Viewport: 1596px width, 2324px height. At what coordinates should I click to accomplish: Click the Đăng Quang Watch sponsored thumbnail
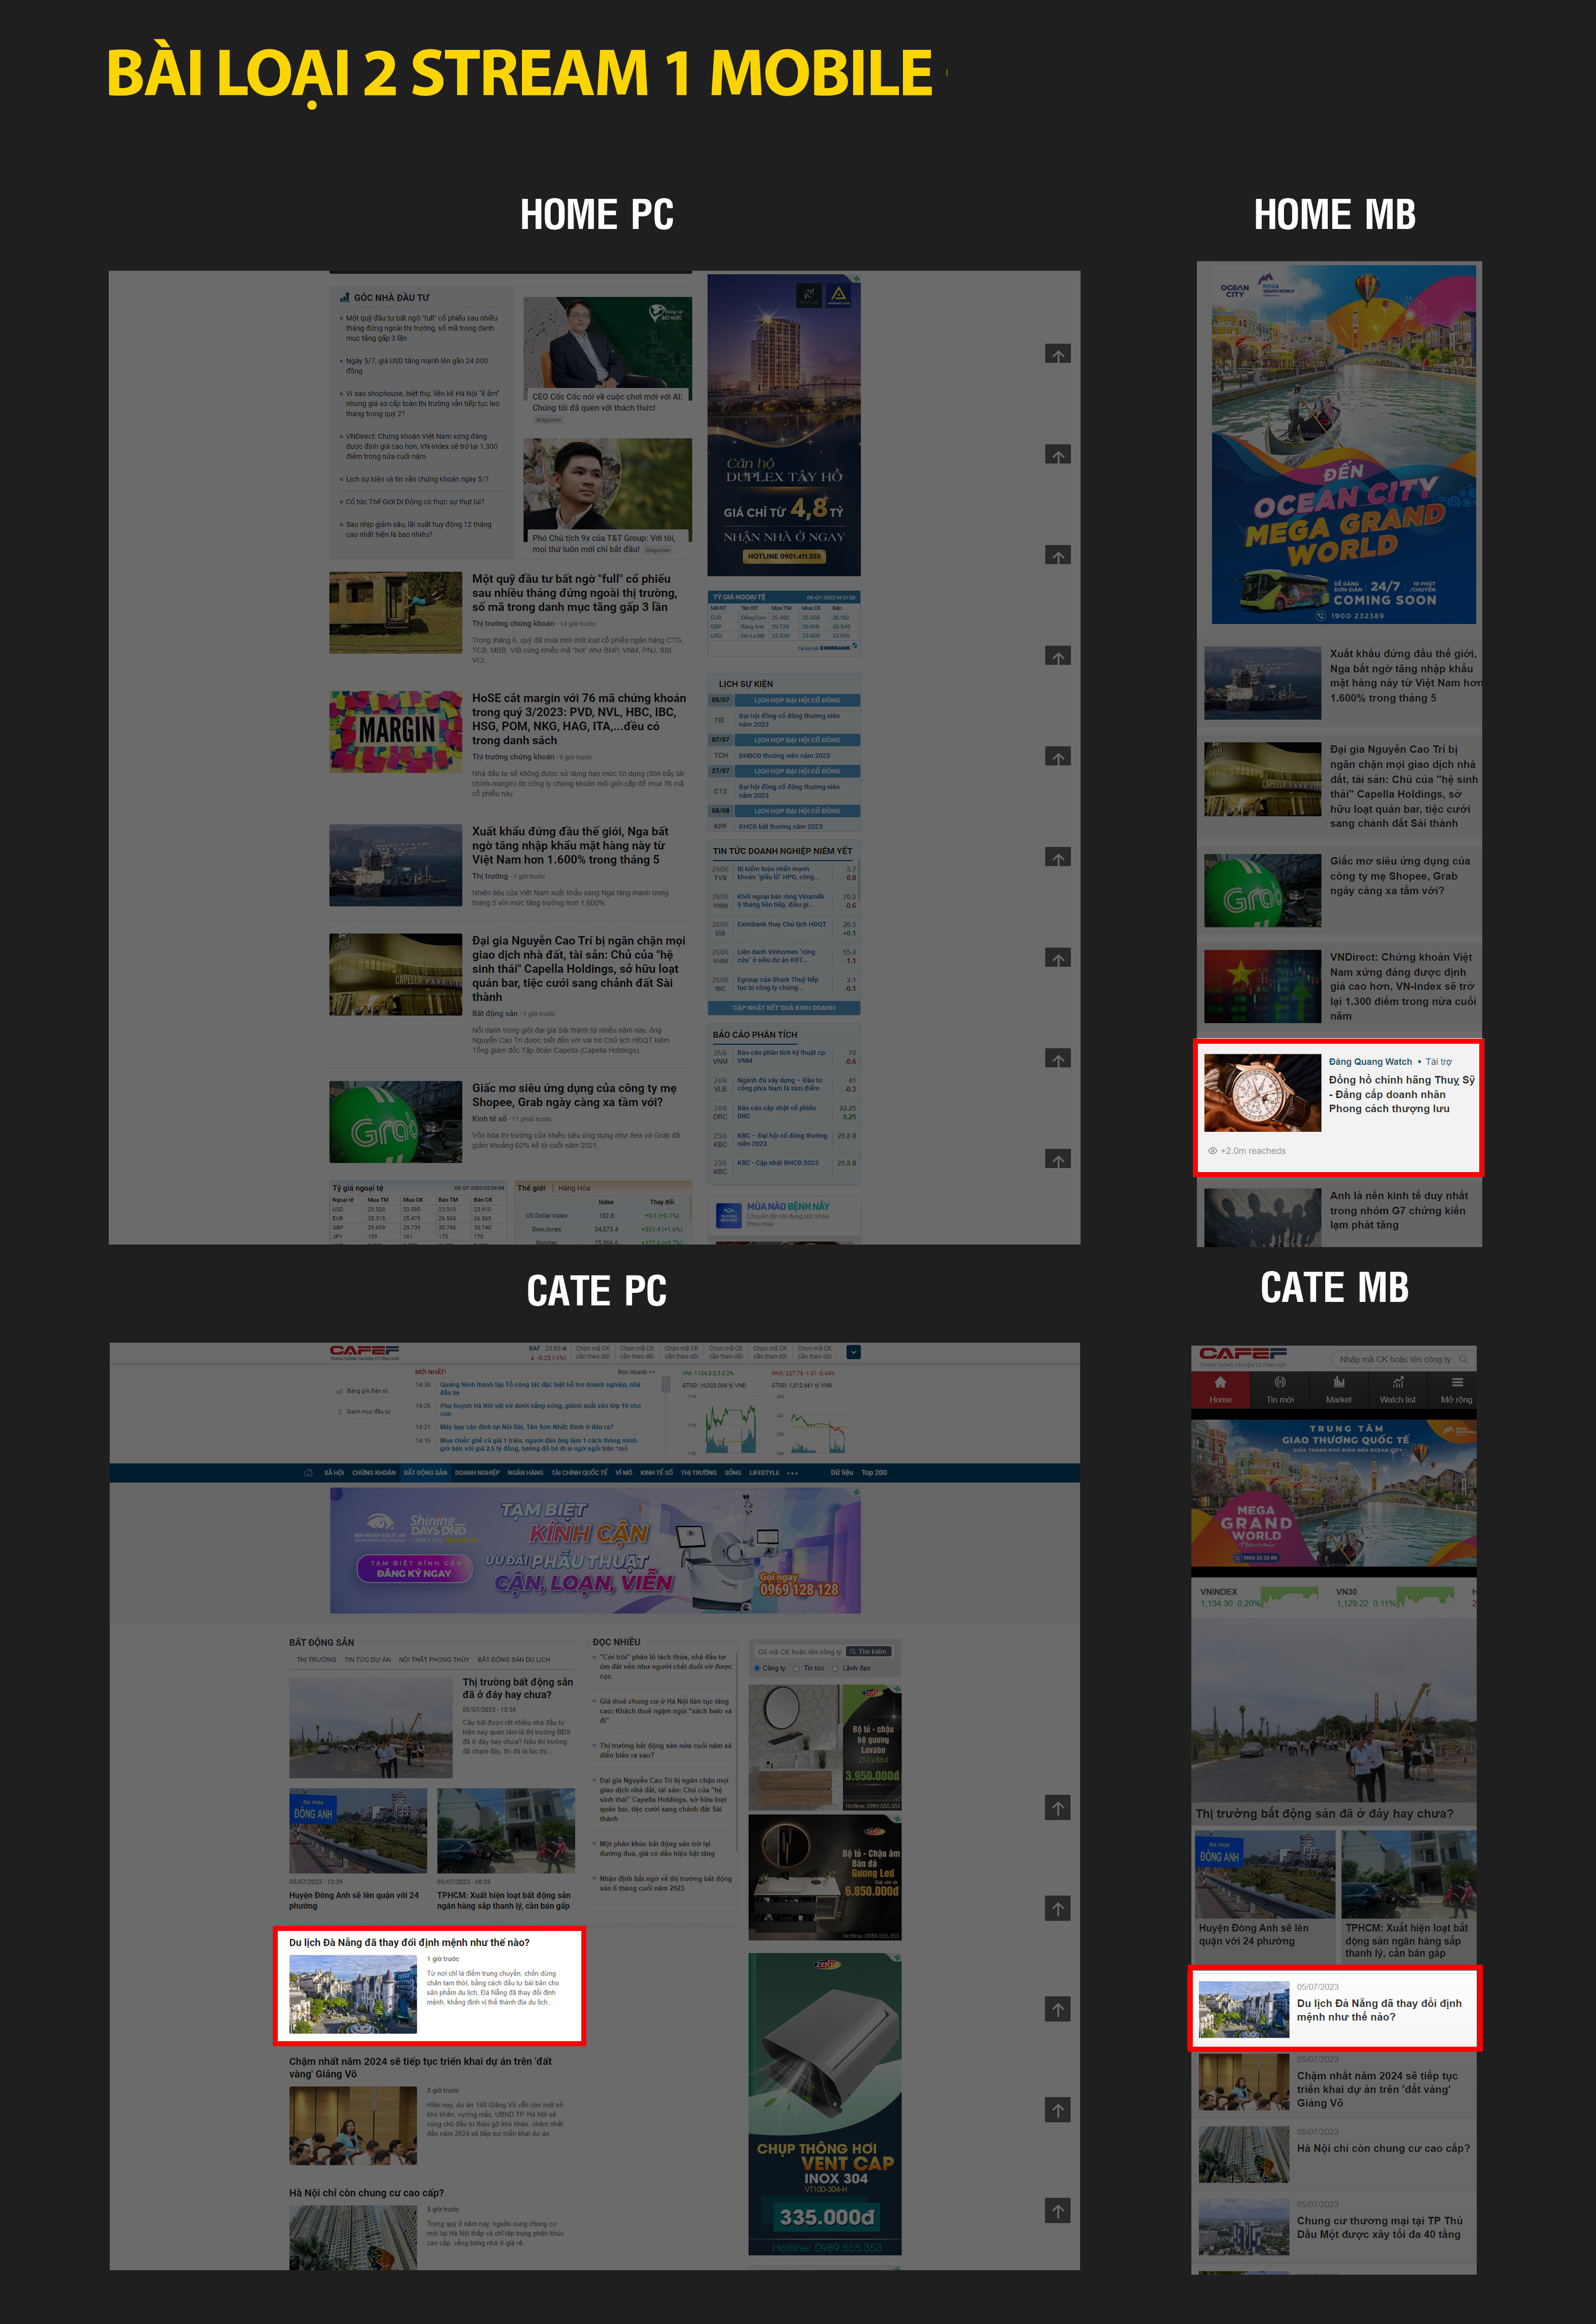point(1262,1093)
